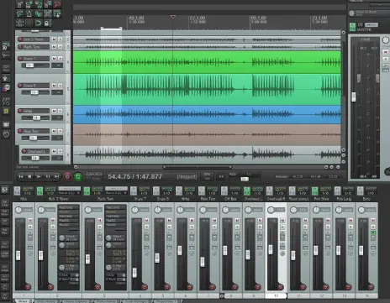
Task: Open green FX button on Rvb Short channel
Action: (x=314, y=191)
